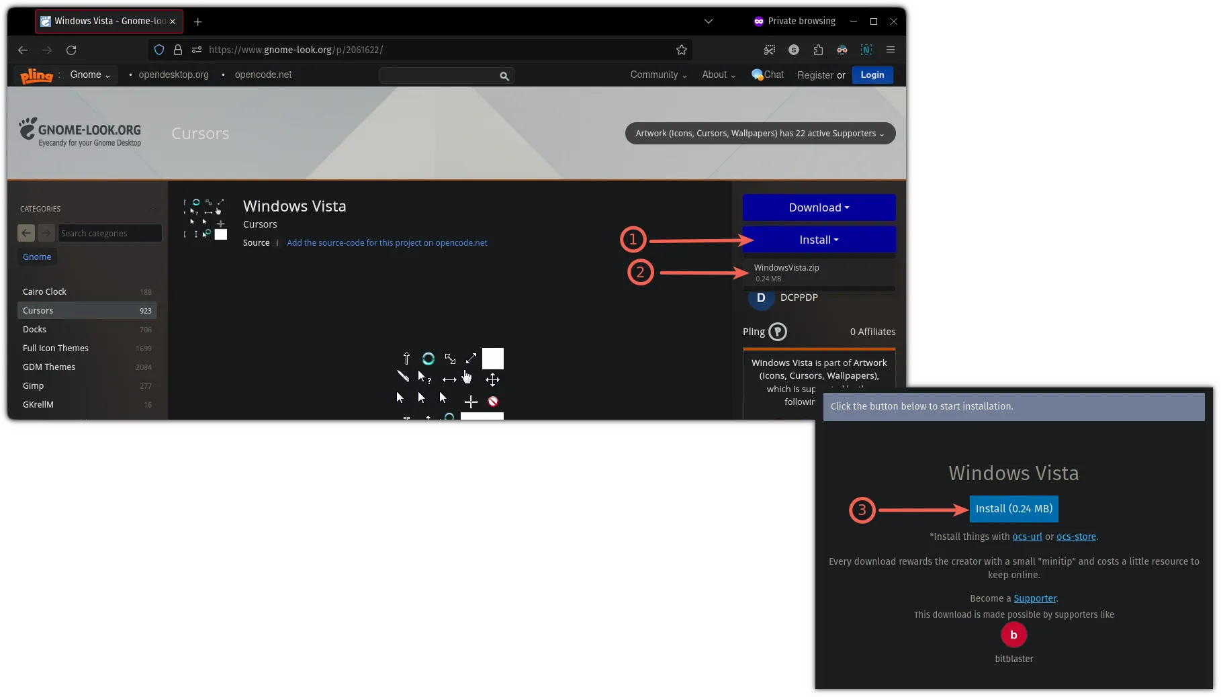Click the Search categories input field
The width and height of the screenshot is (1221, 697).
tap(109, 233)
